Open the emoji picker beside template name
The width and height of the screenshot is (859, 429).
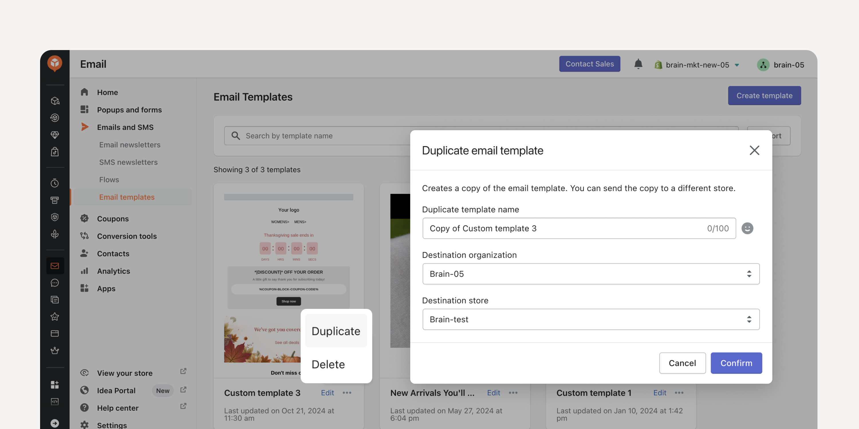[747, 228]
